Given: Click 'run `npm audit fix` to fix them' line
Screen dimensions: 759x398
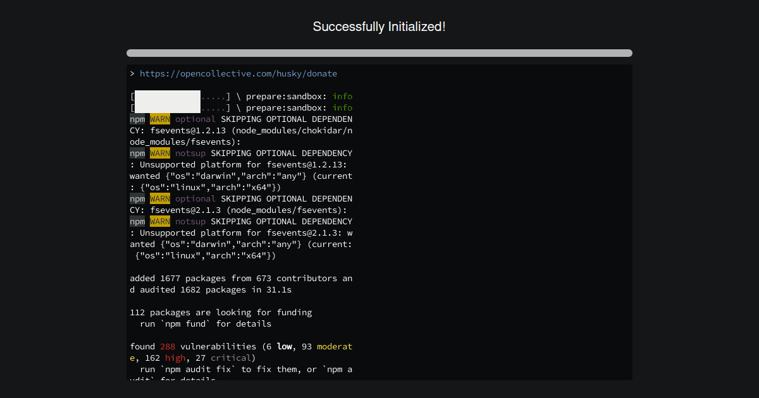Looking at the screenshot, I should pos(246,370).
